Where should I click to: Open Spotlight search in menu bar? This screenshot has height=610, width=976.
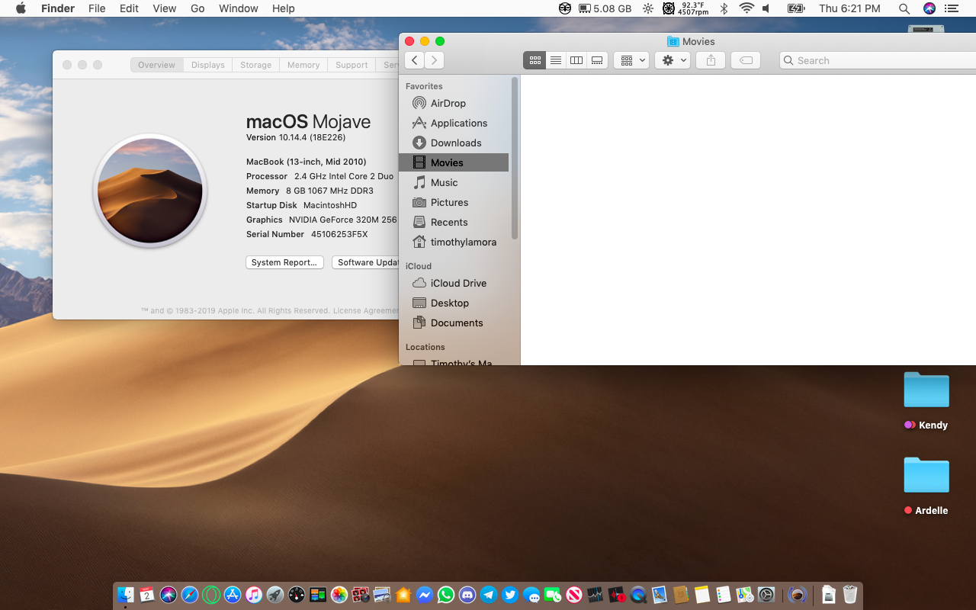(904, 8)
